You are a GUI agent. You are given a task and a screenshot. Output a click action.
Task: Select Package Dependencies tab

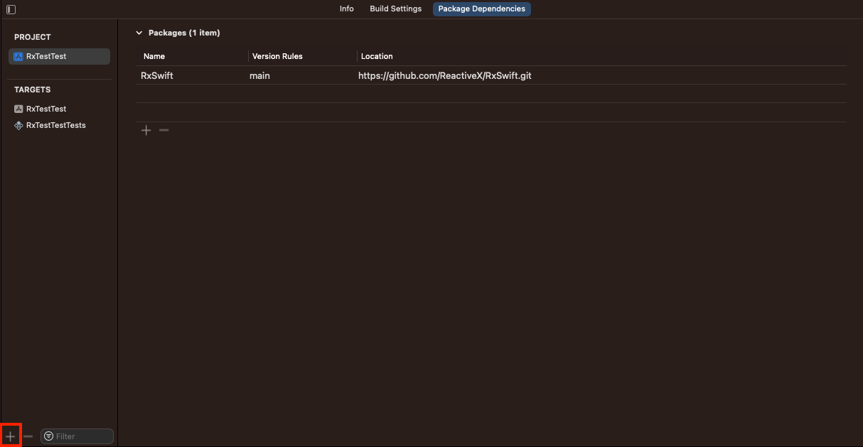pos(481,9)
